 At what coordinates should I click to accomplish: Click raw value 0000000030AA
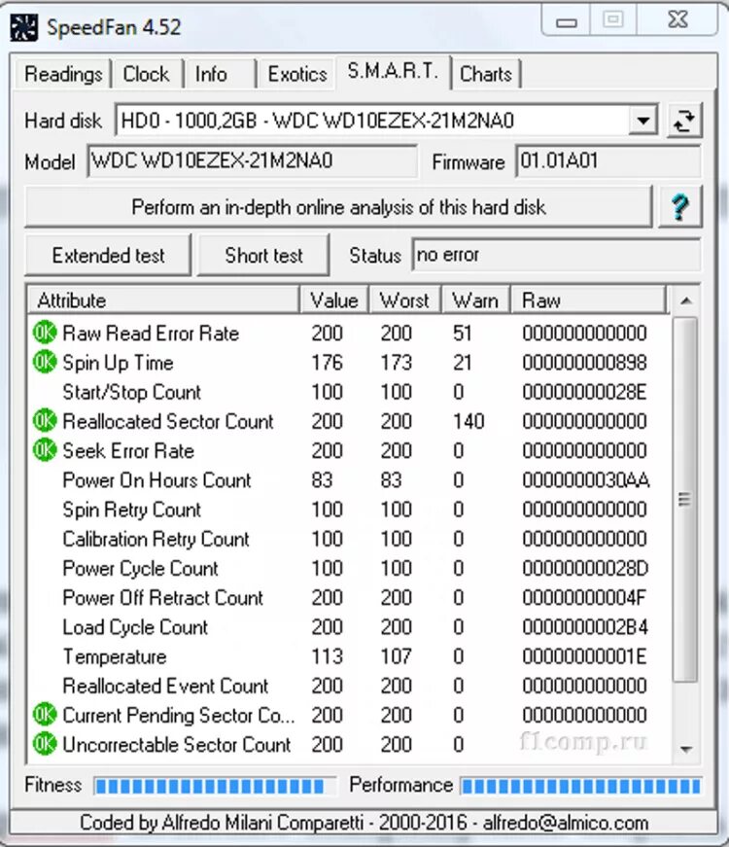[x=585, y=479]
